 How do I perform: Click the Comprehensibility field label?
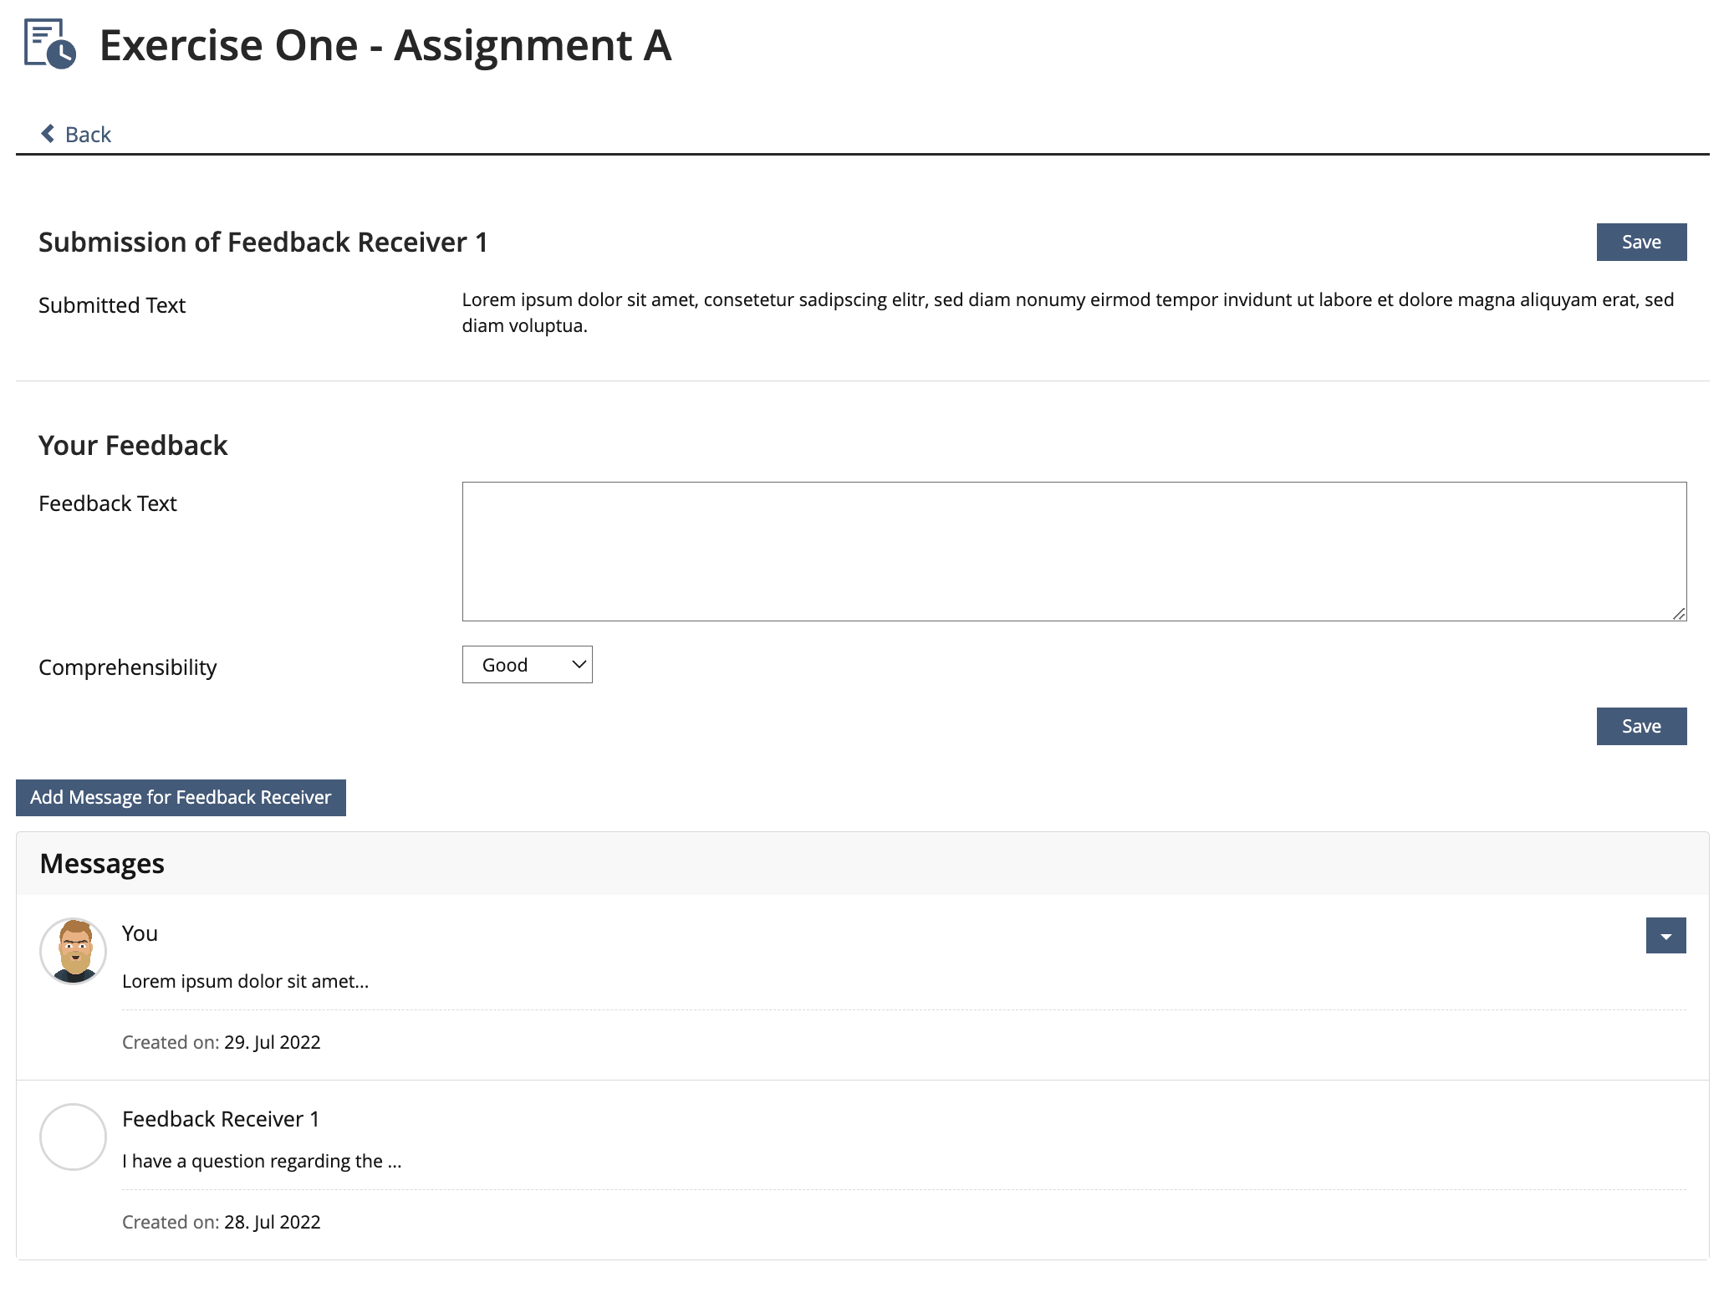[127, 667]
